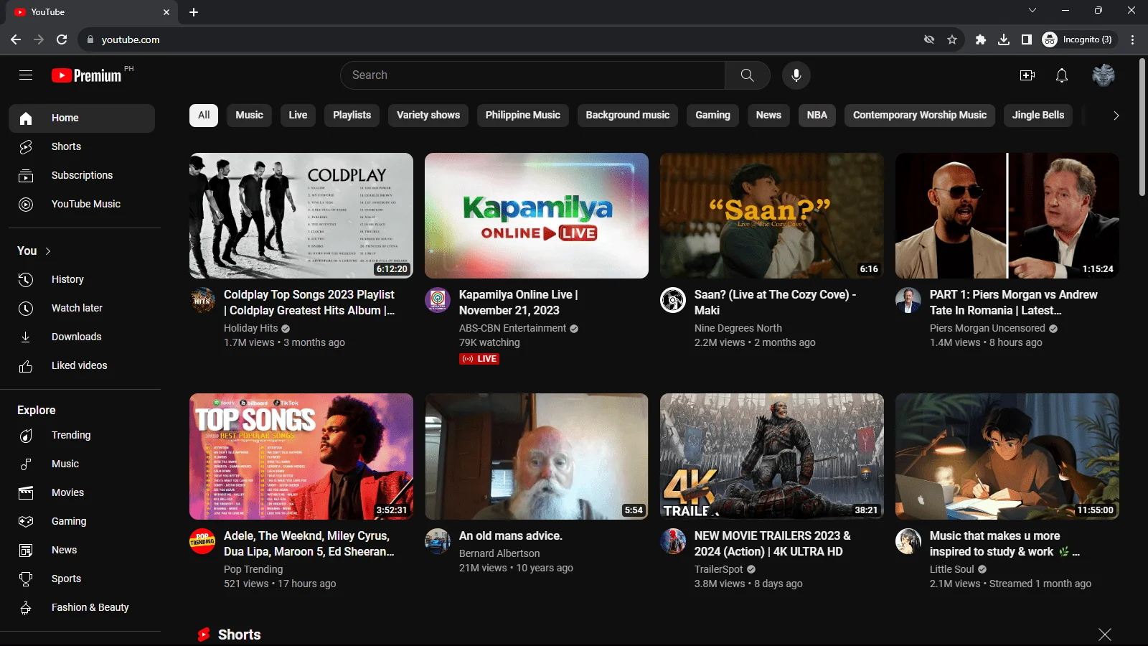Open YouTube Music in sidebar

(82, 204)
